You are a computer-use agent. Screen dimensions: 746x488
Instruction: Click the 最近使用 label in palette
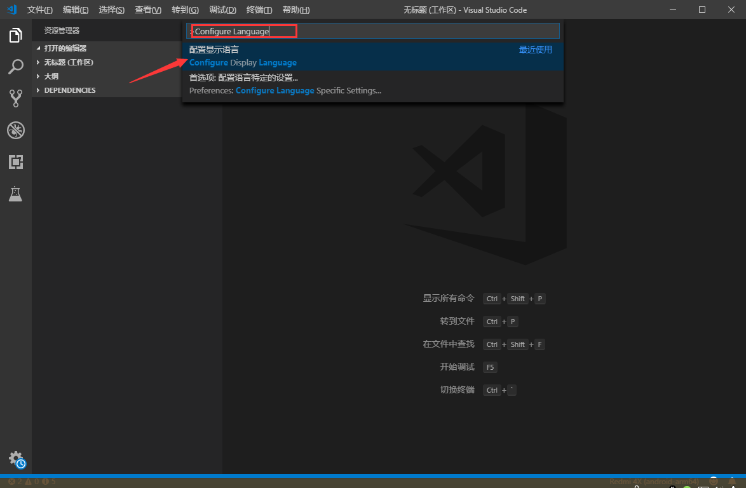pyautogui.click(x=535, y=50)
